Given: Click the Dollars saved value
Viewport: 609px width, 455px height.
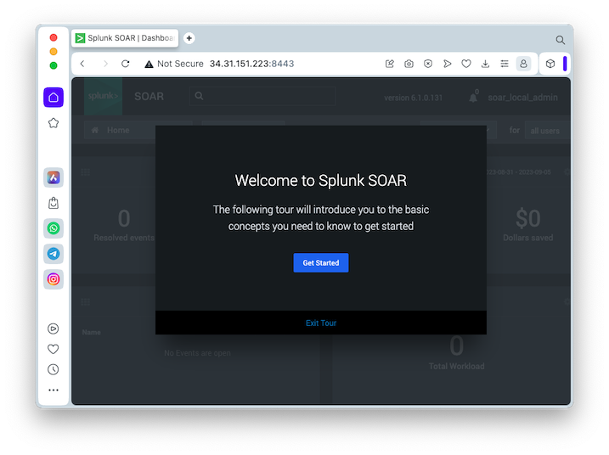Looking at the screenshot, I should click(x=527, y=218).
